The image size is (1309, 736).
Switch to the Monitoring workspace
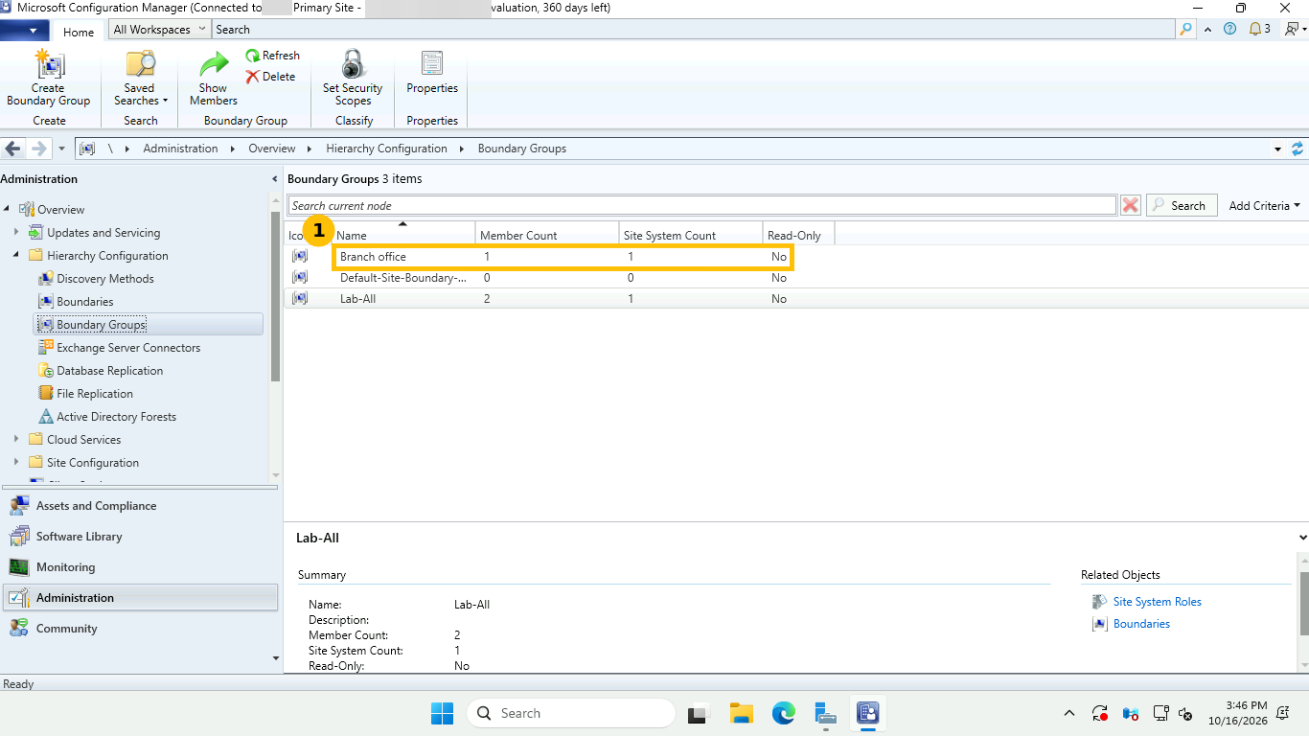(x=140, y=567)
